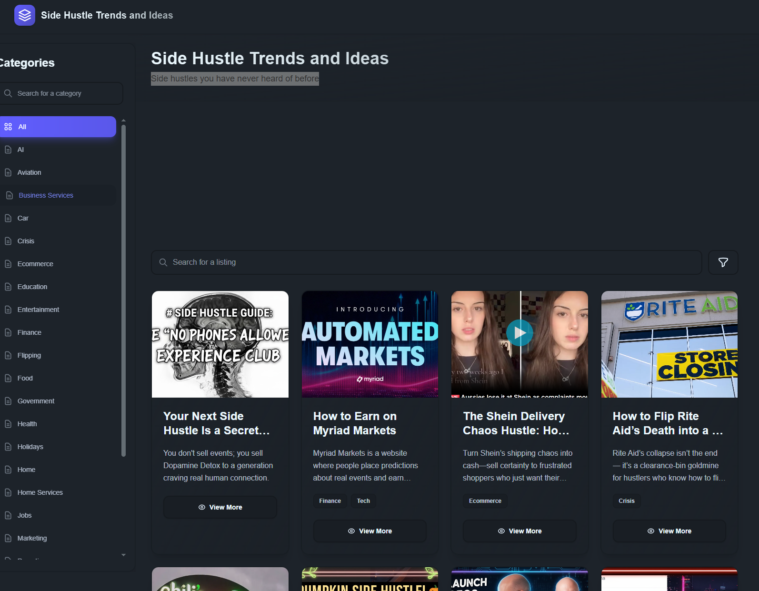Click the 'How to Earn on Myriad Markets' title
Image resolution: width=759 pixels, height=591 pixels.
point(355,423)
